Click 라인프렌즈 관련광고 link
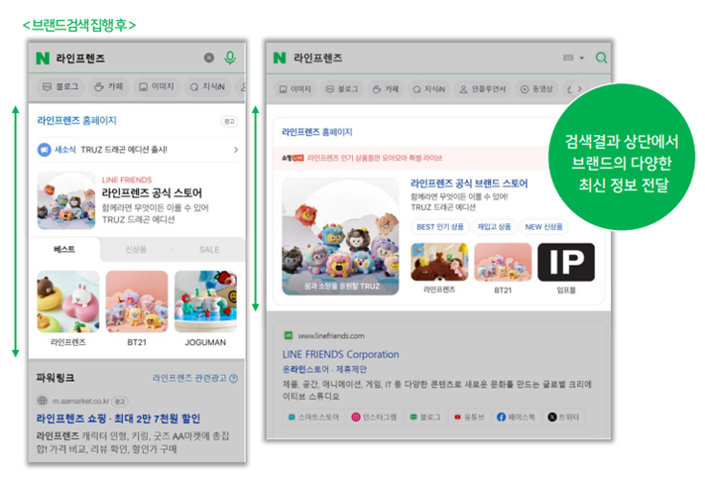This screenshot has width=705, height=483. coord(189,378)
